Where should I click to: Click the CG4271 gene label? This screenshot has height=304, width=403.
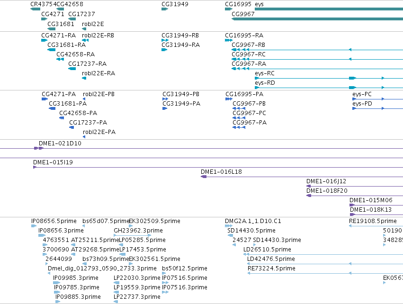coord(53,14)
